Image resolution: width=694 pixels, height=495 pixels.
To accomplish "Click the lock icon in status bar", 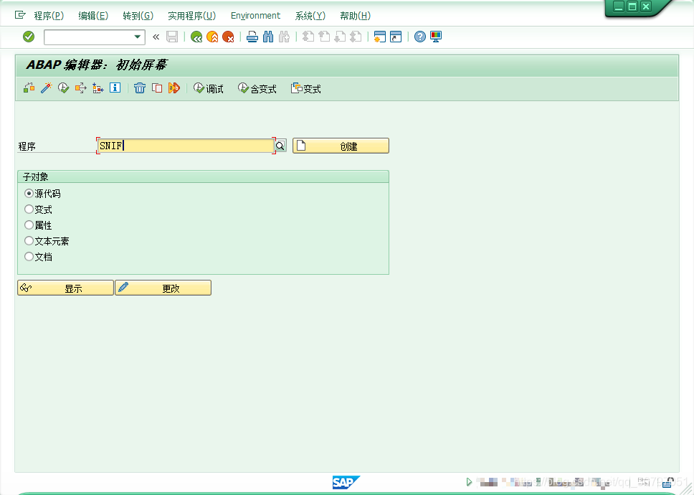I will click(x=668, y=482).
